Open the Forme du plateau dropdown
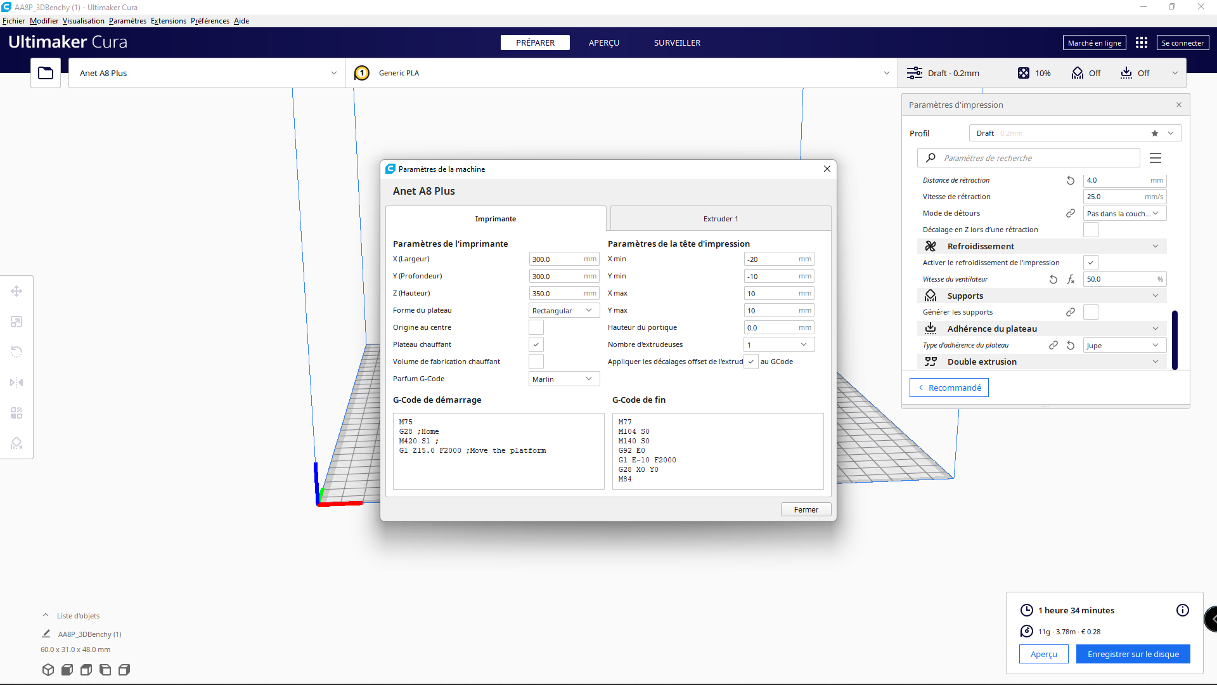1217x685 pixels. click(x=563, y=310)
